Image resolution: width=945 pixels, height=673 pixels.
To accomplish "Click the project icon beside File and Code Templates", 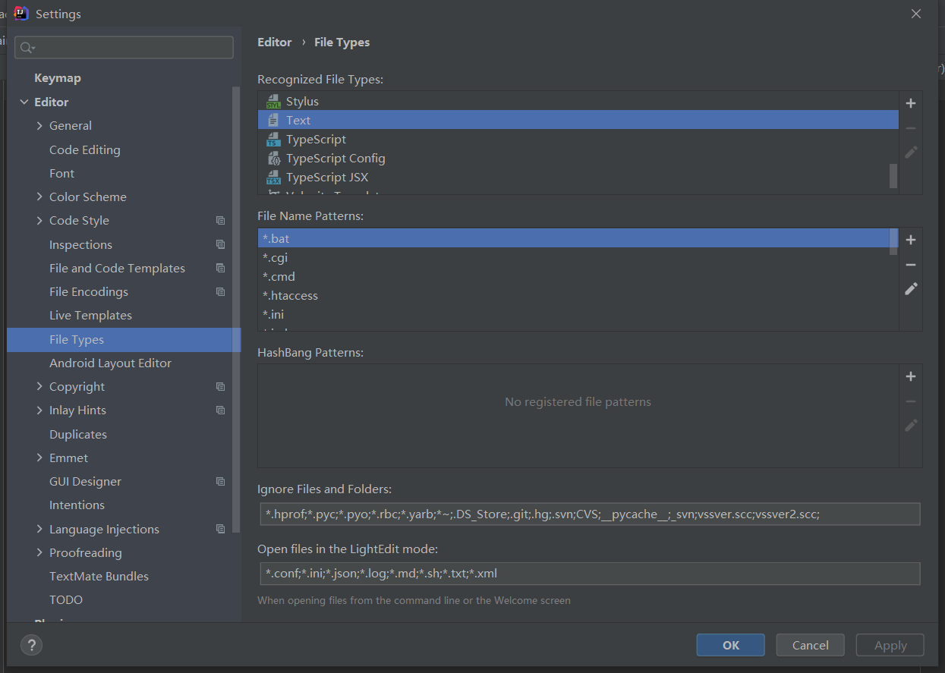I will [220, 268].
